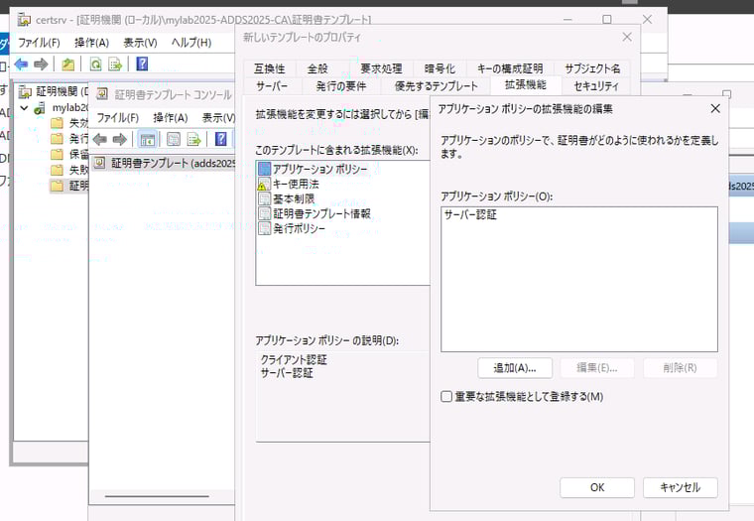Click 削除(R) button
Viewport: 754px width, 521px height.
tap(680, 368)
